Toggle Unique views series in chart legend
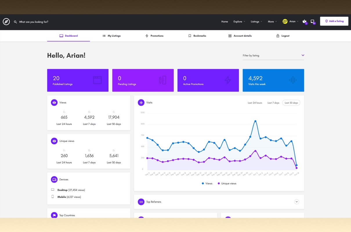Image resolution: width=351 pixels, height=232 pixels. point(227,184)
